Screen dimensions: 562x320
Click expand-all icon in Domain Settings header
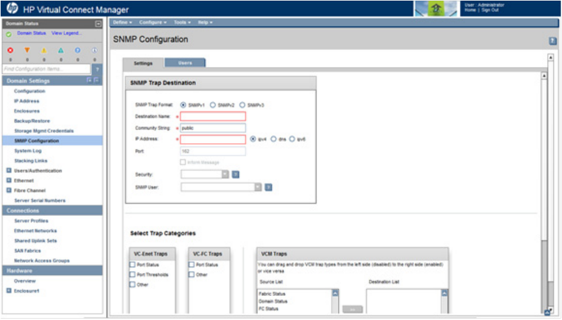click(89, 81)
